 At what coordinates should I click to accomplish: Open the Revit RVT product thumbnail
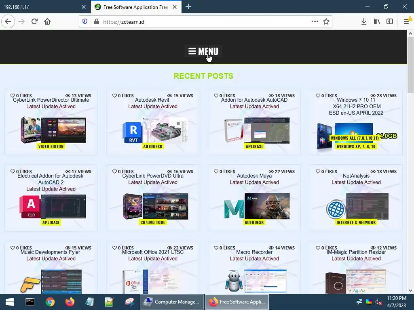(x=155, y=130)
